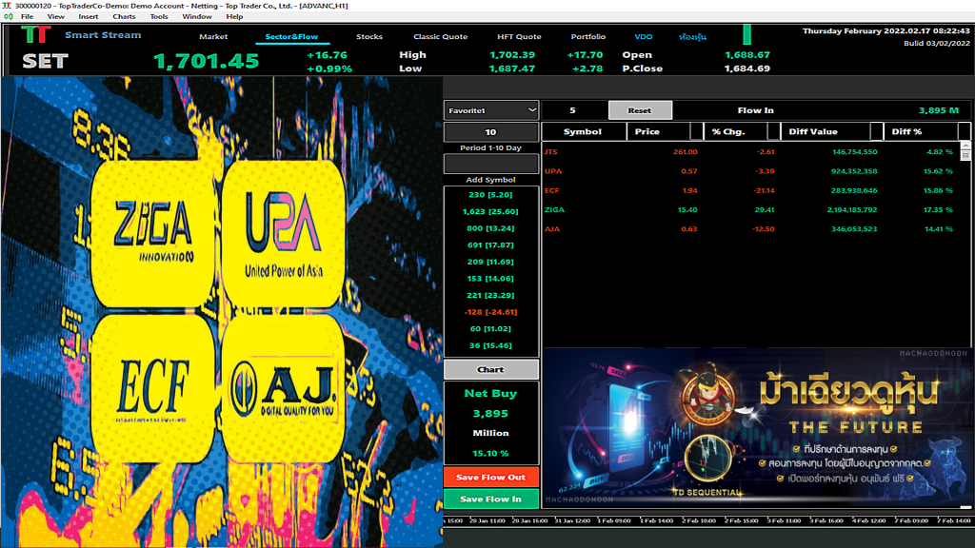
Task: Click the ZIGA Innovation logo tile
Action: pyautogui.click(x=153, y=233)
